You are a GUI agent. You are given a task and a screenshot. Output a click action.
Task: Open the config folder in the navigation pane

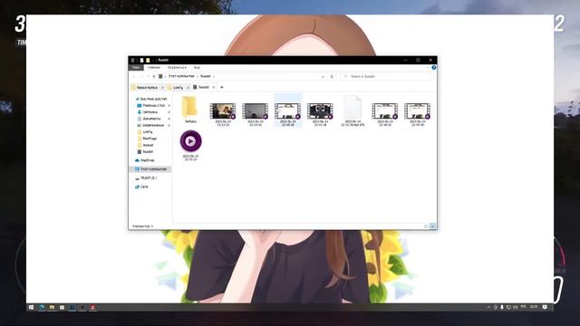pos(145,132)
